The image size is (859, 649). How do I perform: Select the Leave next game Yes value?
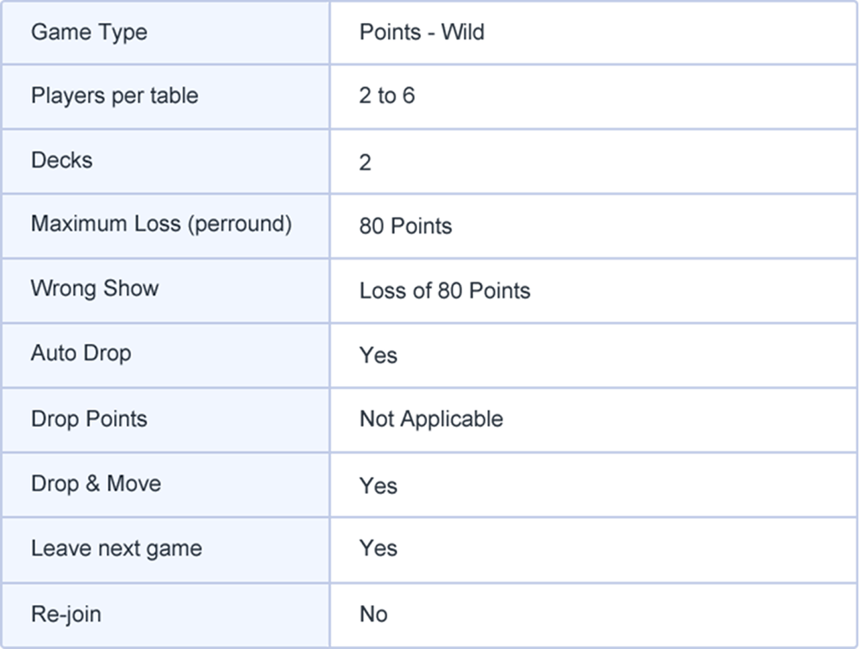coord(379,549)
